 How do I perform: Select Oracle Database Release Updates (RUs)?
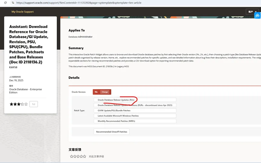pyautogui.click(x=135, y=100)
